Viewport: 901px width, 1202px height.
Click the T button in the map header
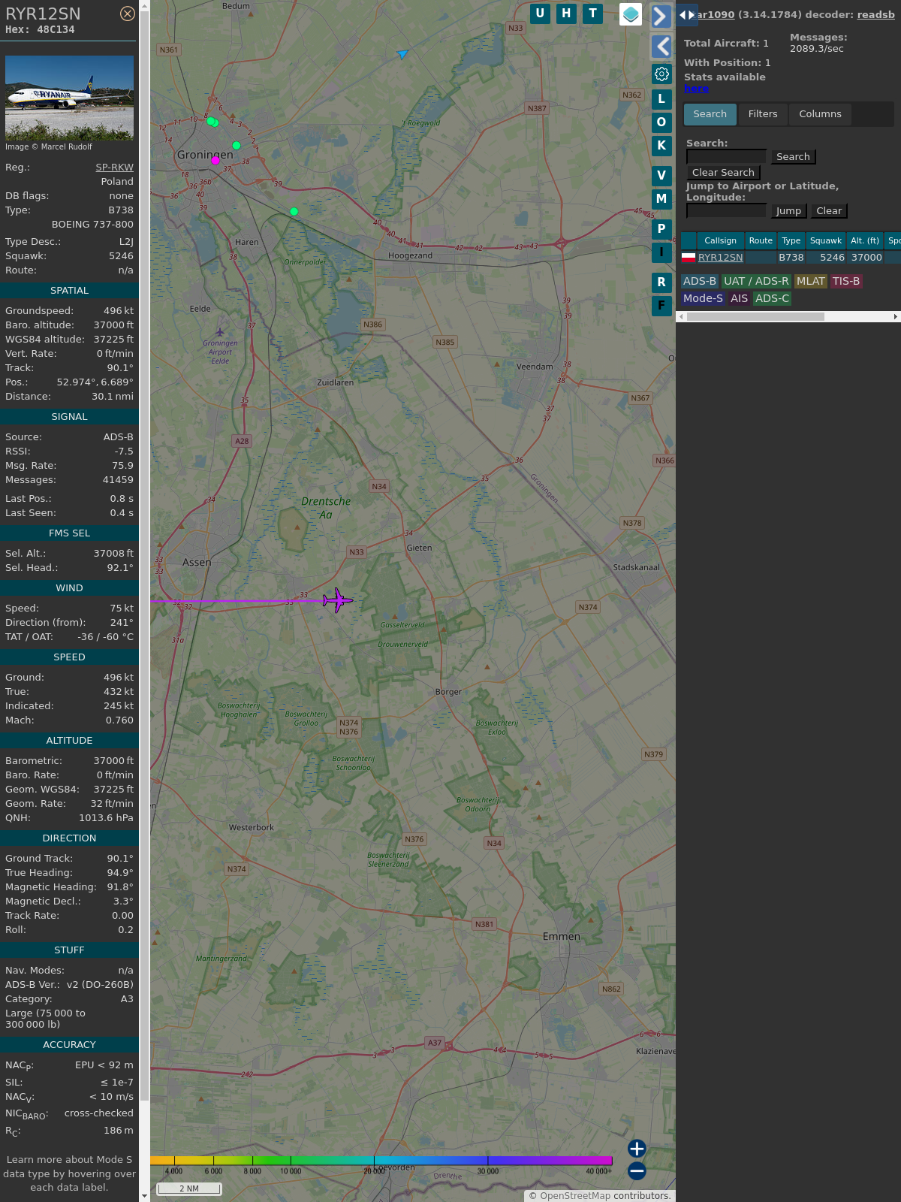592,14
